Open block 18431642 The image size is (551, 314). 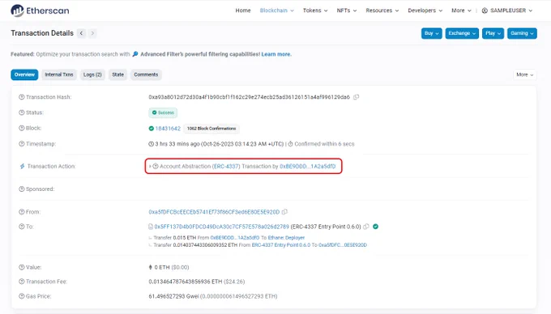168,129
